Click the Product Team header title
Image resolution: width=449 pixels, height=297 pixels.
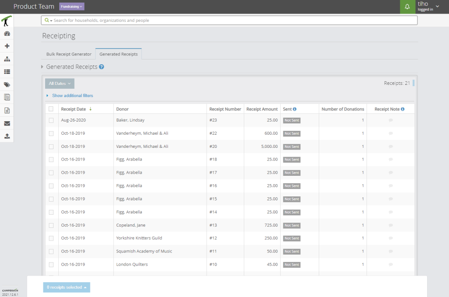click(x=34, y=6)
